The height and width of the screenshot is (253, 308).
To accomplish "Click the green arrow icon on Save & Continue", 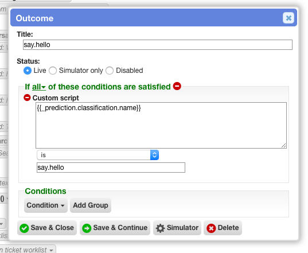I will pyautogui.click(x=87, y=228).
